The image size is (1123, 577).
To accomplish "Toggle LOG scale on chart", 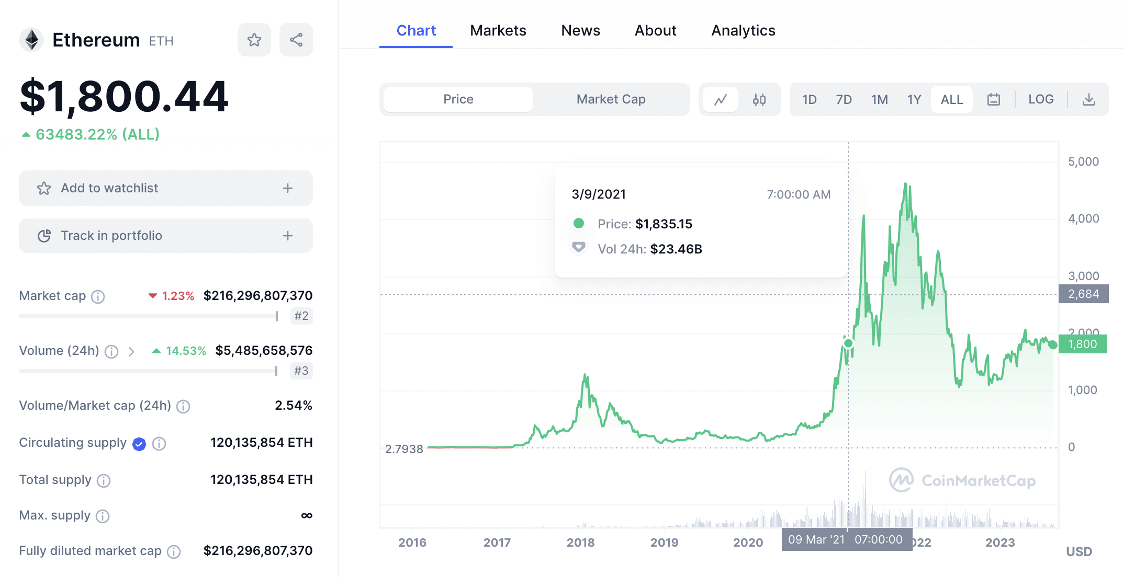I will pos(1041,99).
